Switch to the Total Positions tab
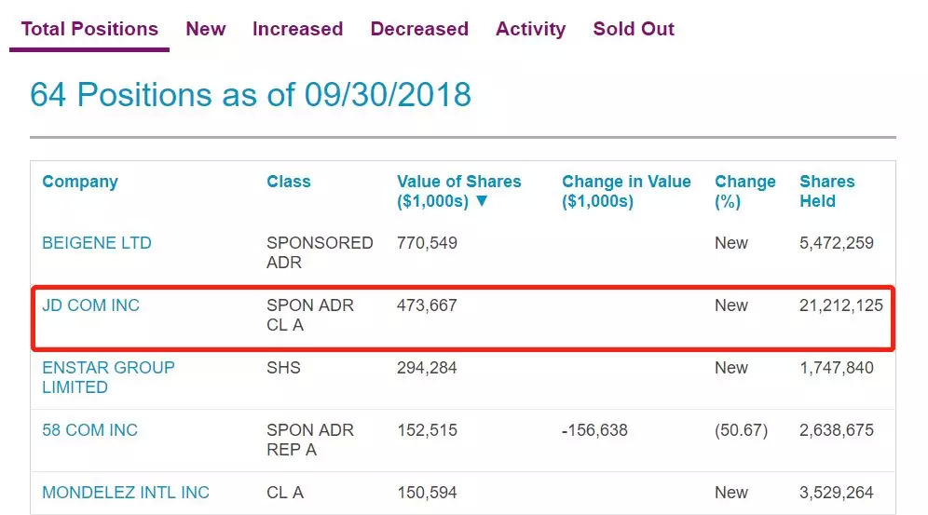Viewport: 928px width, 515px height. point(89,29)
